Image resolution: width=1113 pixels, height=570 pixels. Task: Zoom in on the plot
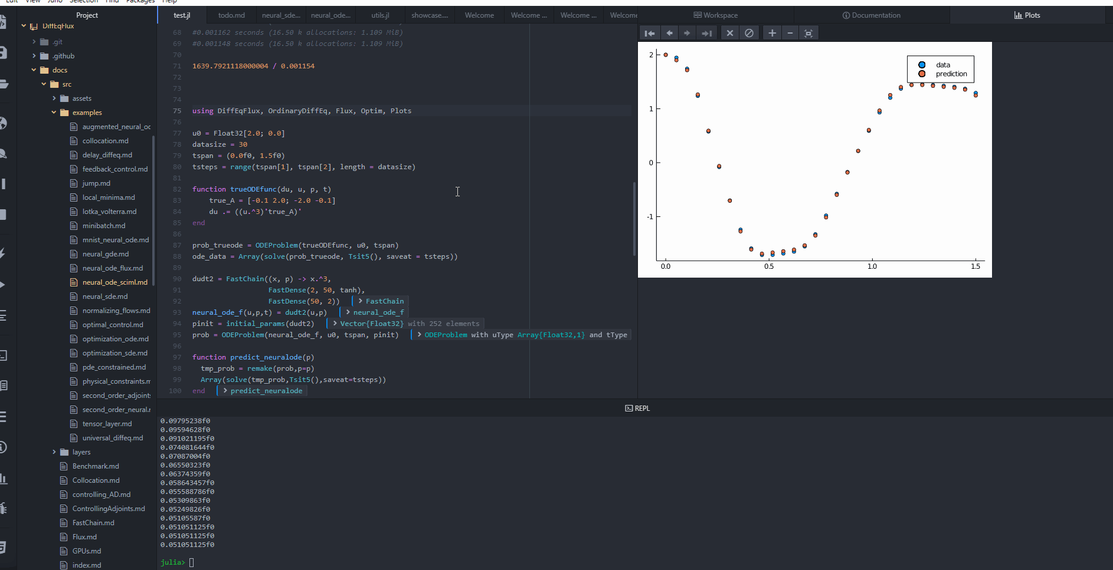tap(772, 34)
